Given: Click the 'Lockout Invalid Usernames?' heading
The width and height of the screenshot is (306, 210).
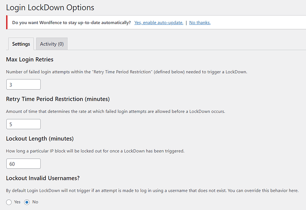Looking at the screenshot, I should (x=44, y=178).
